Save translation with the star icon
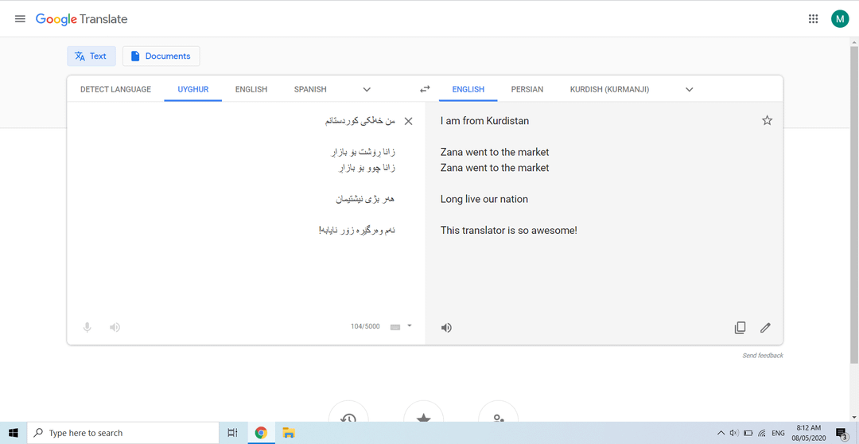This screenshot has height=444, width=859. coord(767,121)
